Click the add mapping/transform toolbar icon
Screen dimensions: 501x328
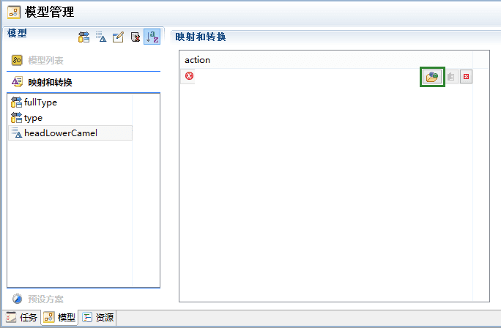tap(101, 37)
